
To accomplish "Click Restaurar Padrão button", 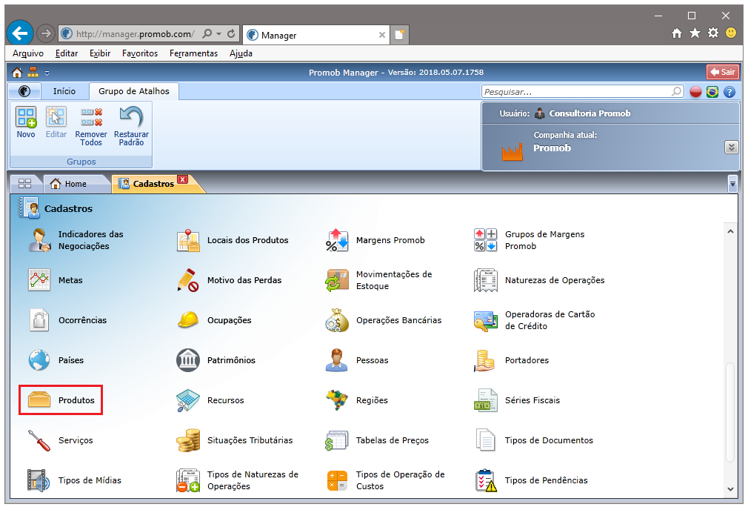I will pos(131,127).
